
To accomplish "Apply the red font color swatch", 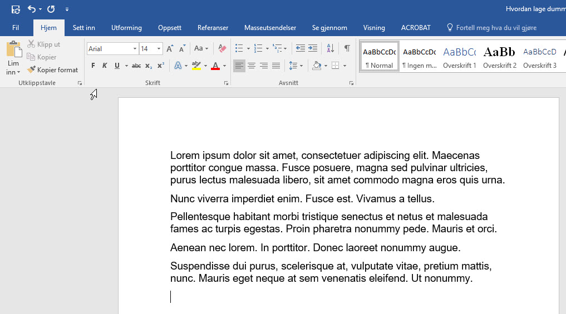I will pyautogui.click(x=215, y=66).
